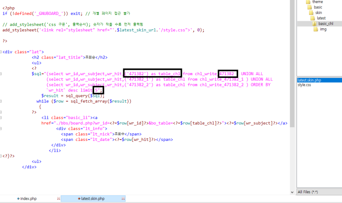Select the latest folder icon
The height and width of the screenshot is (203, 342).
313,18
